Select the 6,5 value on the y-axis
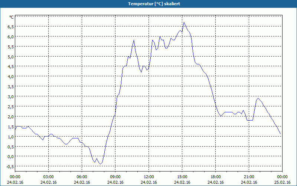Viewport: 297px width, 186px height. (x=10, y=27)
